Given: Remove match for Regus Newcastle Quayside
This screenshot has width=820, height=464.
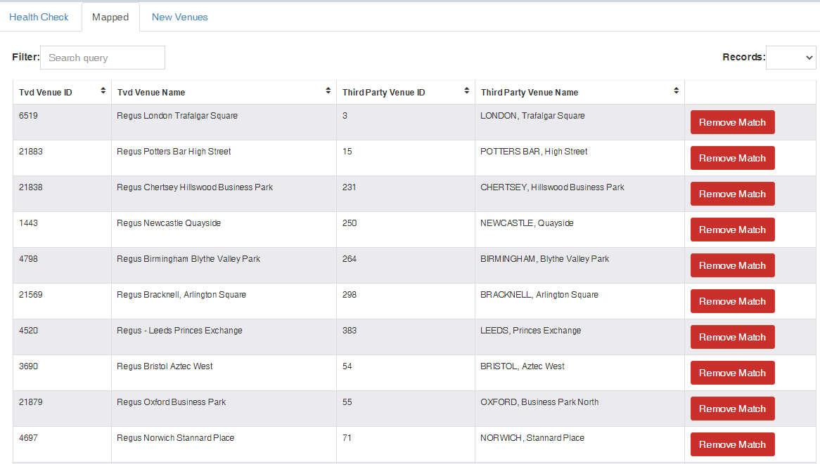Looking at the screenshot, I should tap(732, 230).
